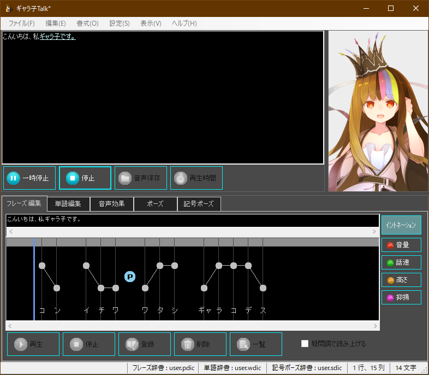Click the accent node above first ン
Screen dimensions: 429x375
tap(57, 288)
